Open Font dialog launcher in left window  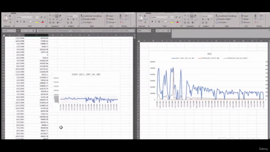46,26
